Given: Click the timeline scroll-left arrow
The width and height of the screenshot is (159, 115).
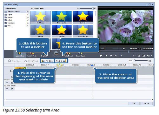Looking at the screenshot, I should click(x=5, y=100).
